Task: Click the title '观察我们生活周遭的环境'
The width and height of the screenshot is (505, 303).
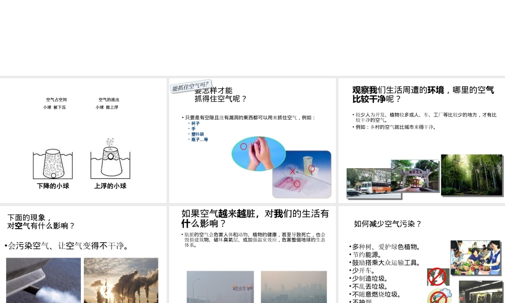Action: (398, 90)
